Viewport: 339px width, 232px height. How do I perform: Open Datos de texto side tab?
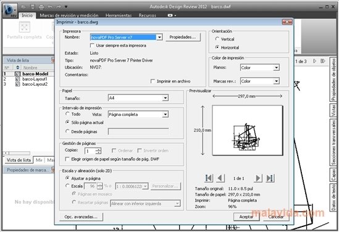coord(333,197)
